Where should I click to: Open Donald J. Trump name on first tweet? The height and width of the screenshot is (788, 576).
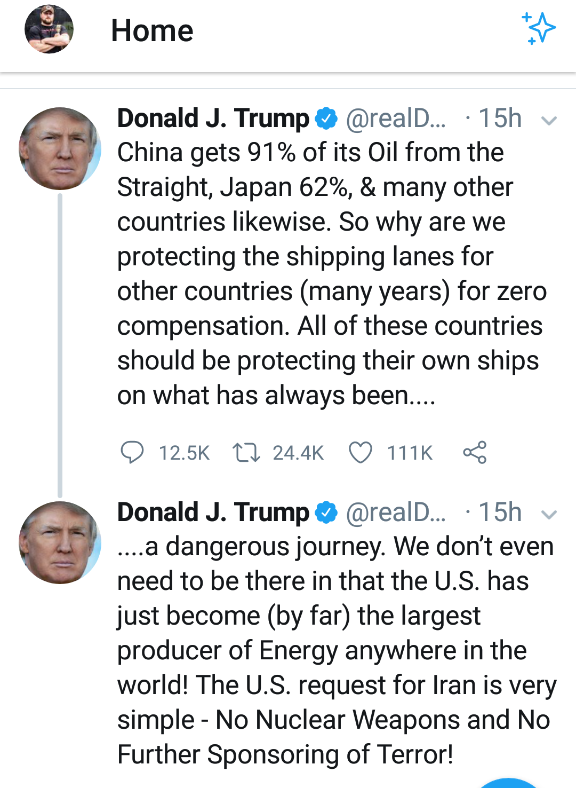coord(213,118)
